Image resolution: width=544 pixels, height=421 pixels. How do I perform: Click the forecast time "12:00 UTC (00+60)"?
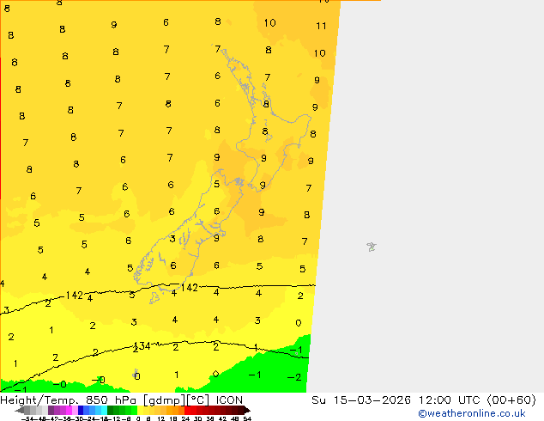click(x=477, y=400)
